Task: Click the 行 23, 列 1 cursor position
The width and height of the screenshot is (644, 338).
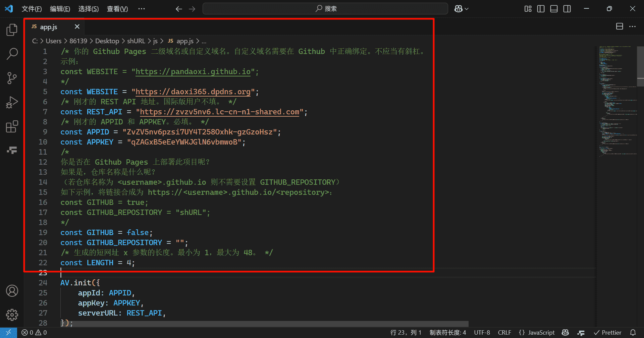Action: [x=406, y=333]
